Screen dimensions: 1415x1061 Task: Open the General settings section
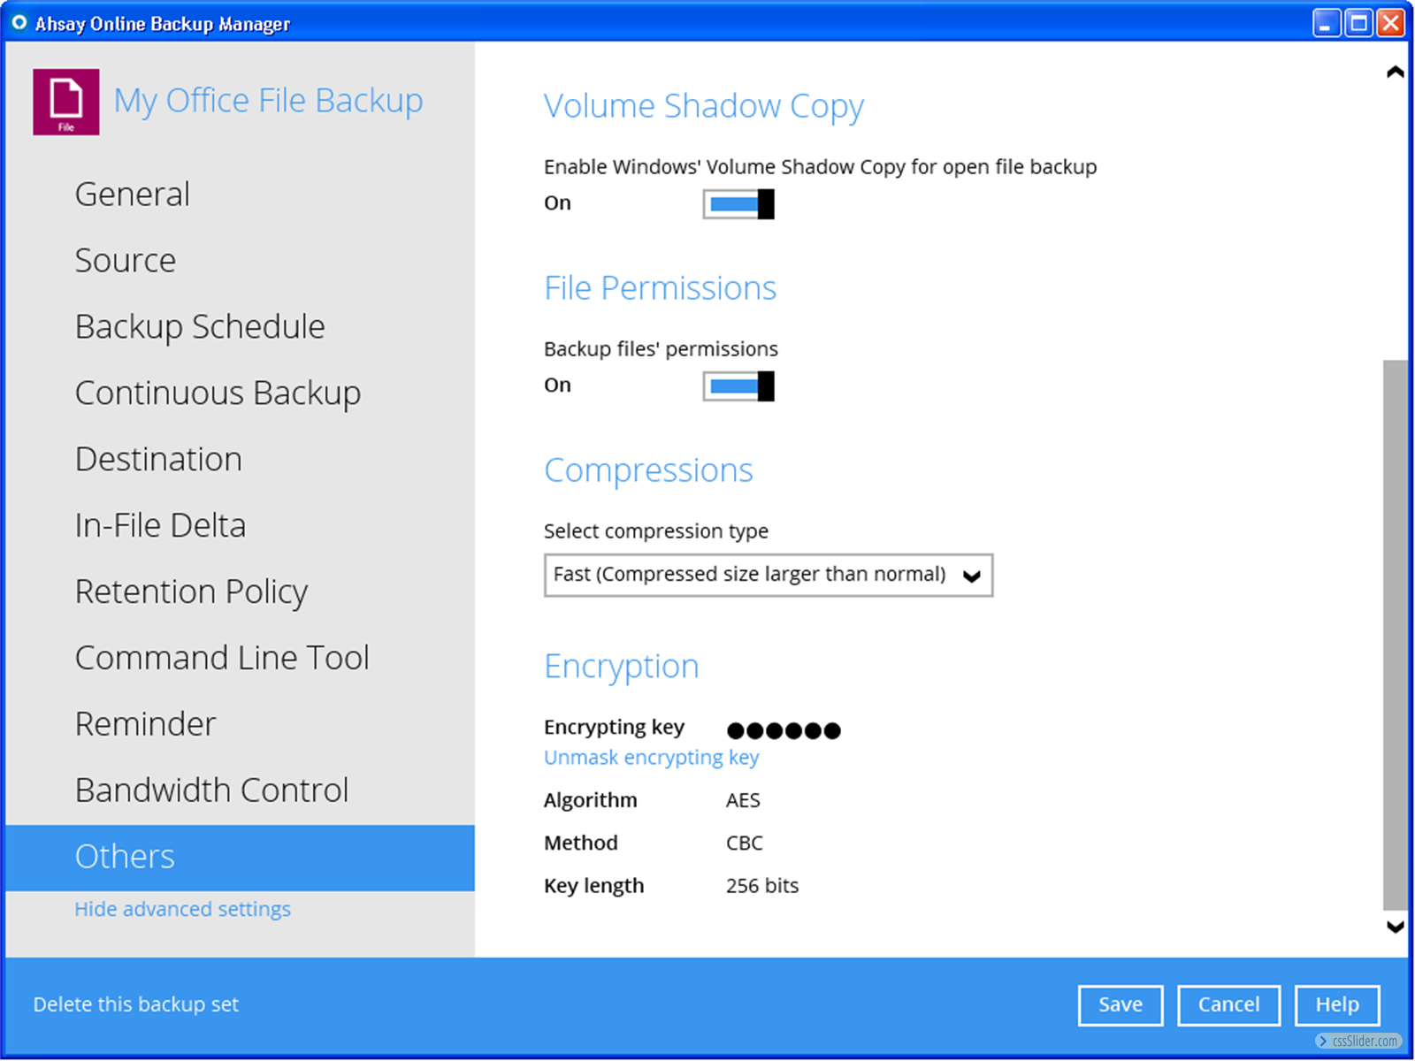pos(133,195)
